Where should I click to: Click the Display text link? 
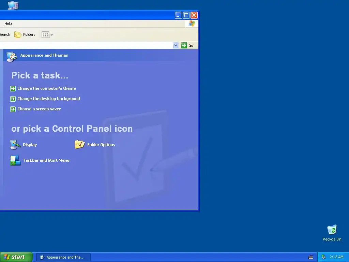click(30, 145)
